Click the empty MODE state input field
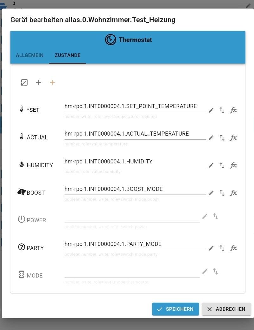The image size is (254, 330). (x=132, y=272)
